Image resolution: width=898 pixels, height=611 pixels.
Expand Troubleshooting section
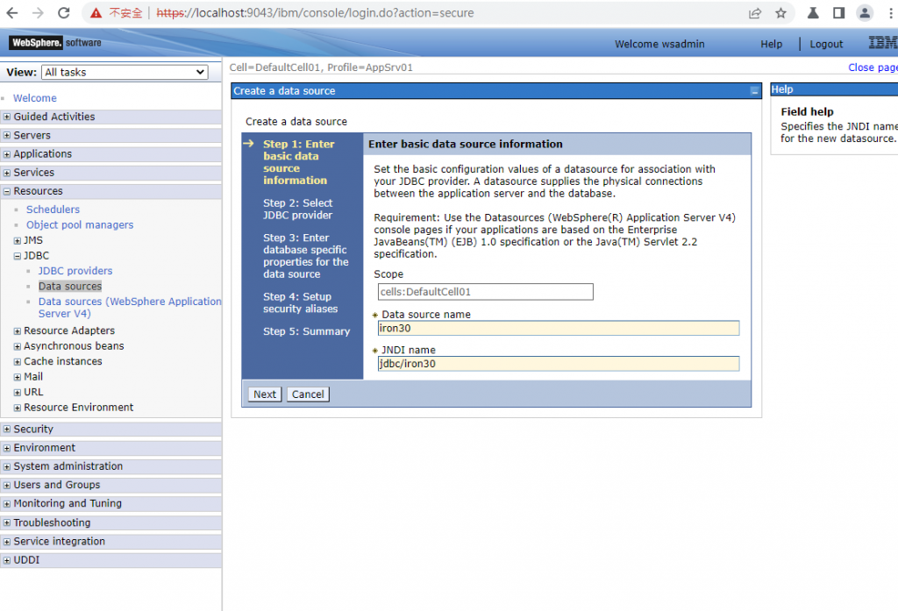[7, 522]
